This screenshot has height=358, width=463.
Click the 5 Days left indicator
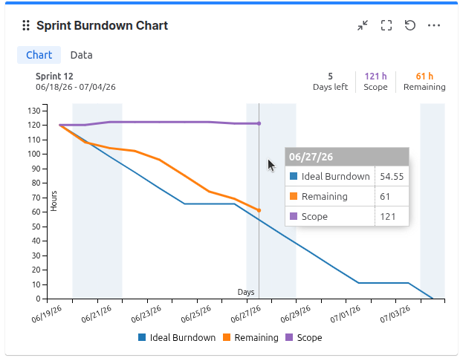331,82
